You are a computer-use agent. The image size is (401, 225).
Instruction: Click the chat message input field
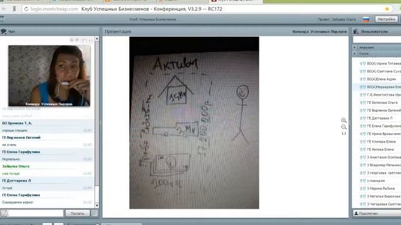(x=35, y=213)
